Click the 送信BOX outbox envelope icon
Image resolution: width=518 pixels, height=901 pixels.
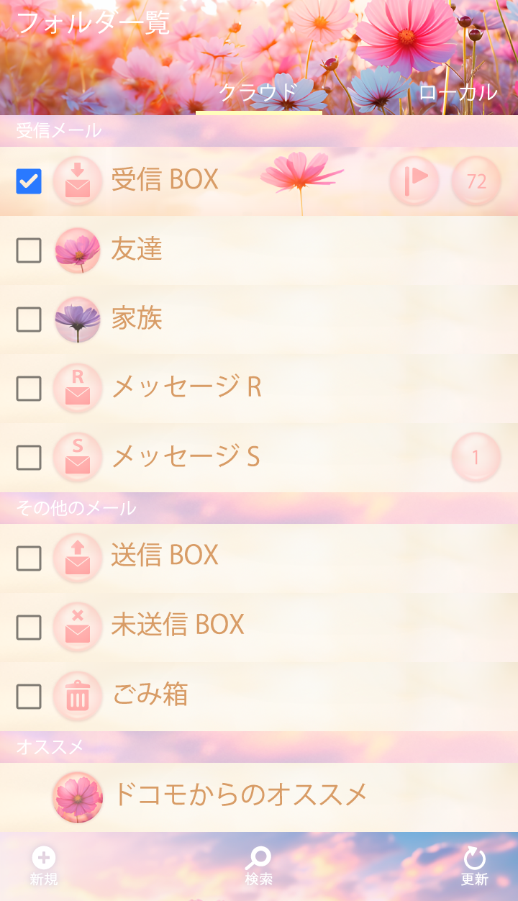(x=78, y=558)
